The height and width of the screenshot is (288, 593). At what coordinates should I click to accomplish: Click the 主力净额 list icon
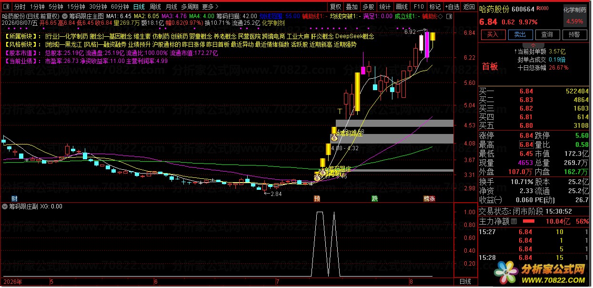point(514,221)
